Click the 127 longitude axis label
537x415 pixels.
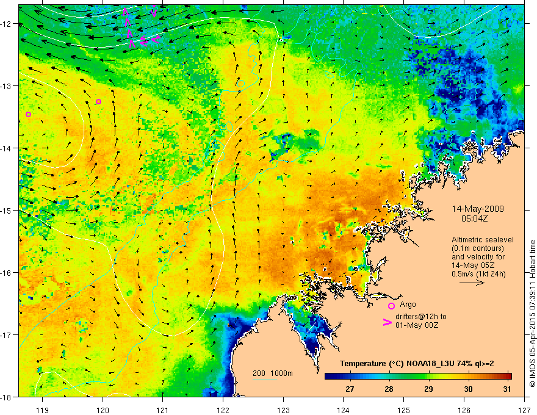coord(524,410)
